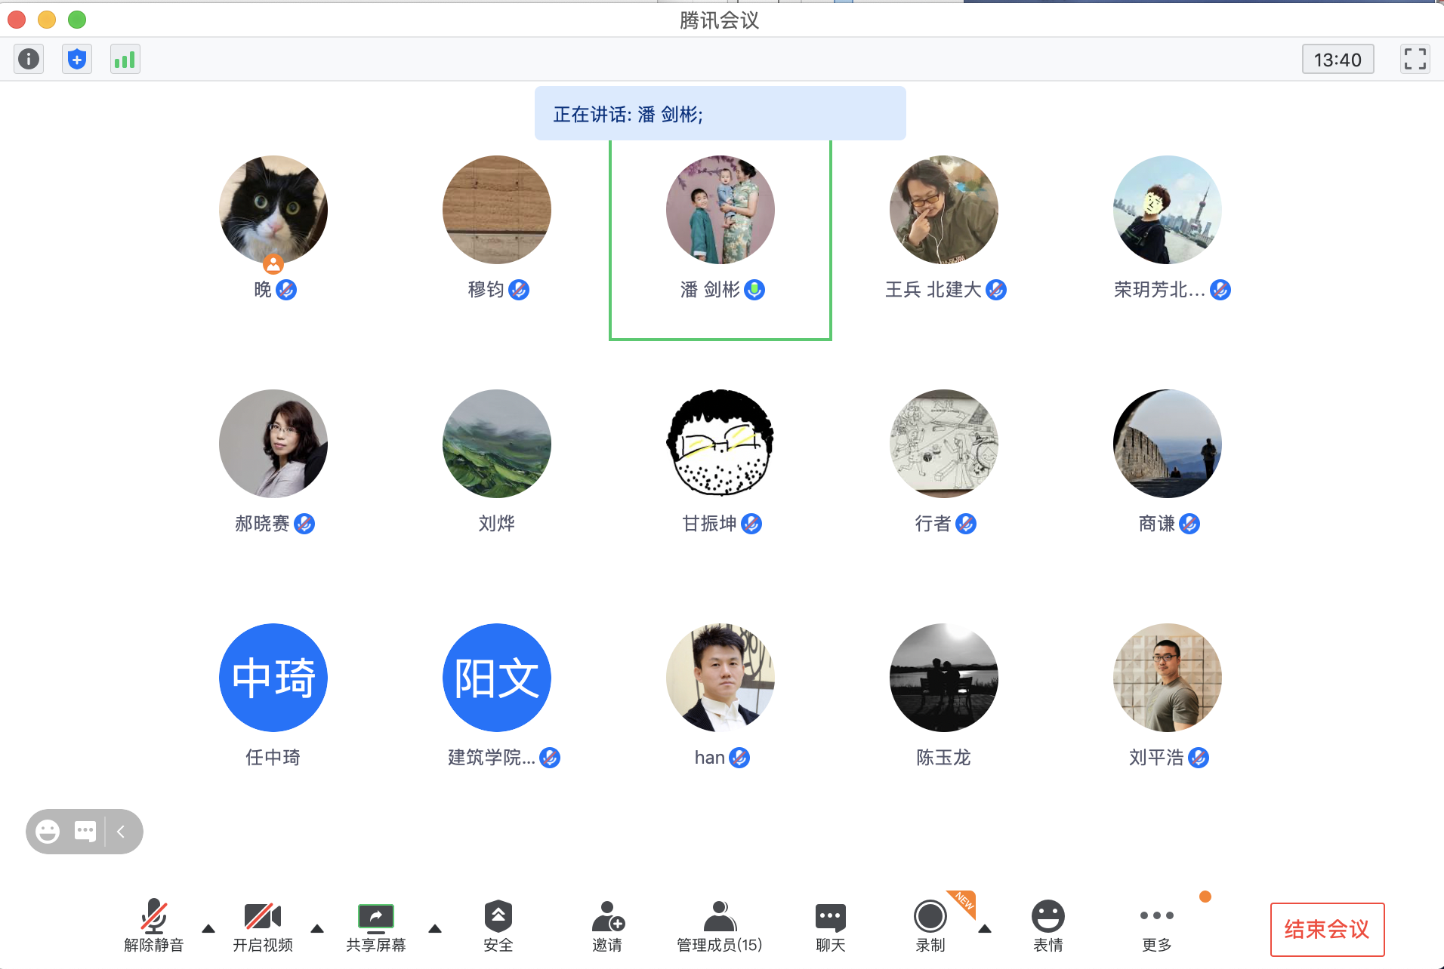Toggle 解除静音 to unmute microphone
This screenshot has height=969, width=1444.
tap(154, 925)
